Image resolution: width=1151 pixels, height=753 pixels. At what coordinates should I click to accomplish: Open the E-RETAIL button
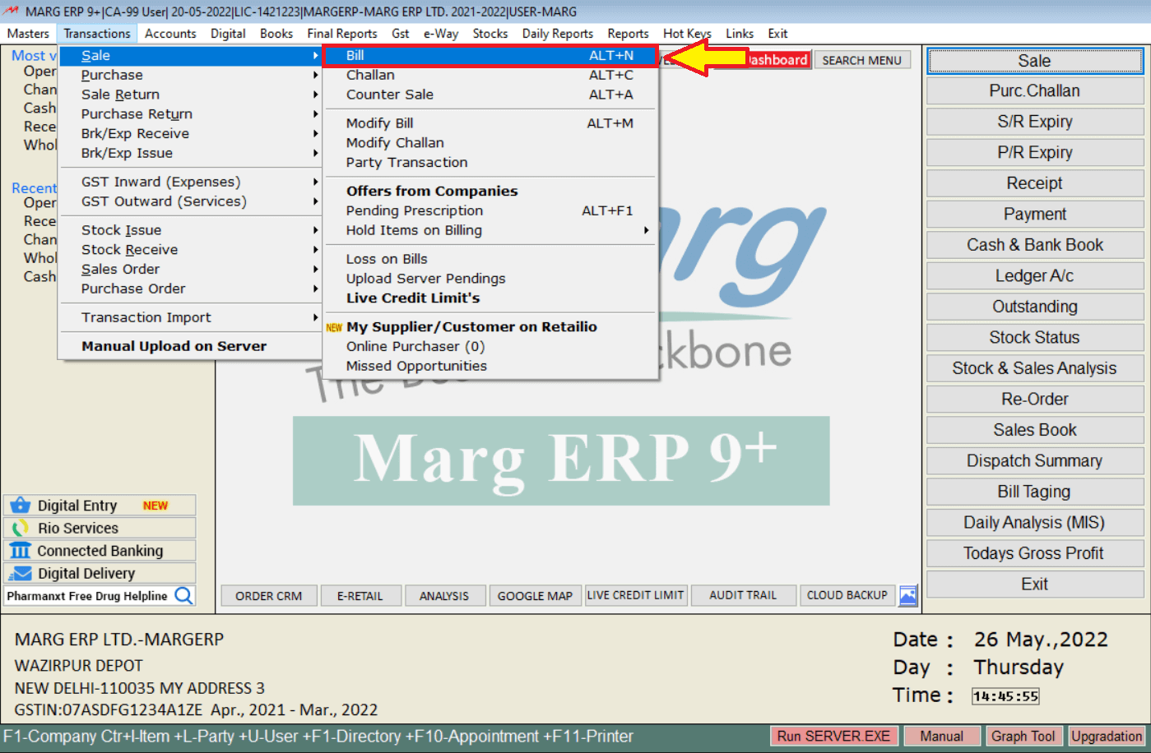point(360,596)
